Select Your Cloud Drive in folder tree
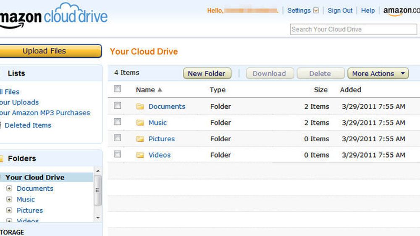The height and width of the screenshot is (236, 420). coord(35,177)
